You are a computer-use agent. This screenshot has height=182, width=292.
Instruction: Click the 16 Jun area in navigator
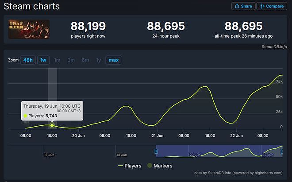coord(49,155)
